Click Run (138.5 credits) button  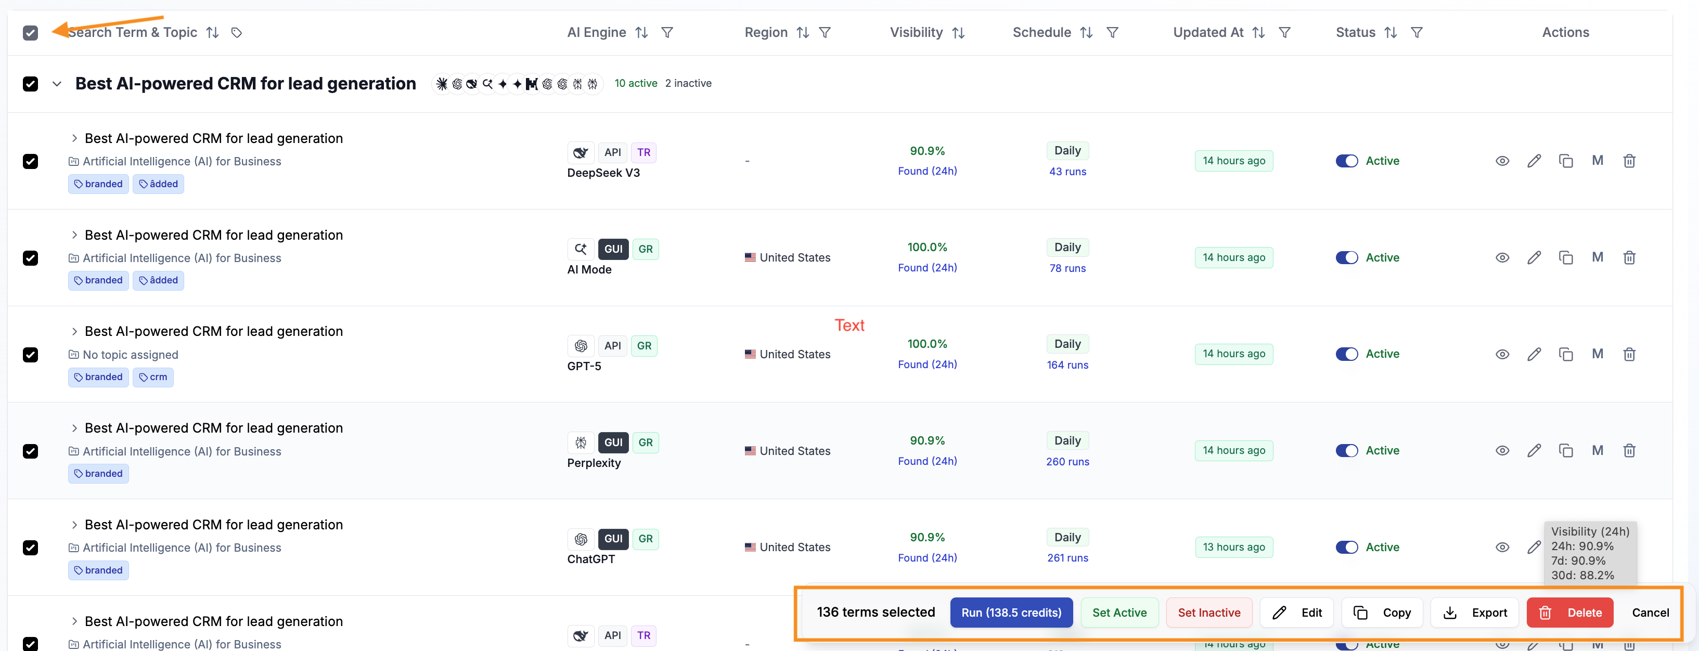point(1011,612)
